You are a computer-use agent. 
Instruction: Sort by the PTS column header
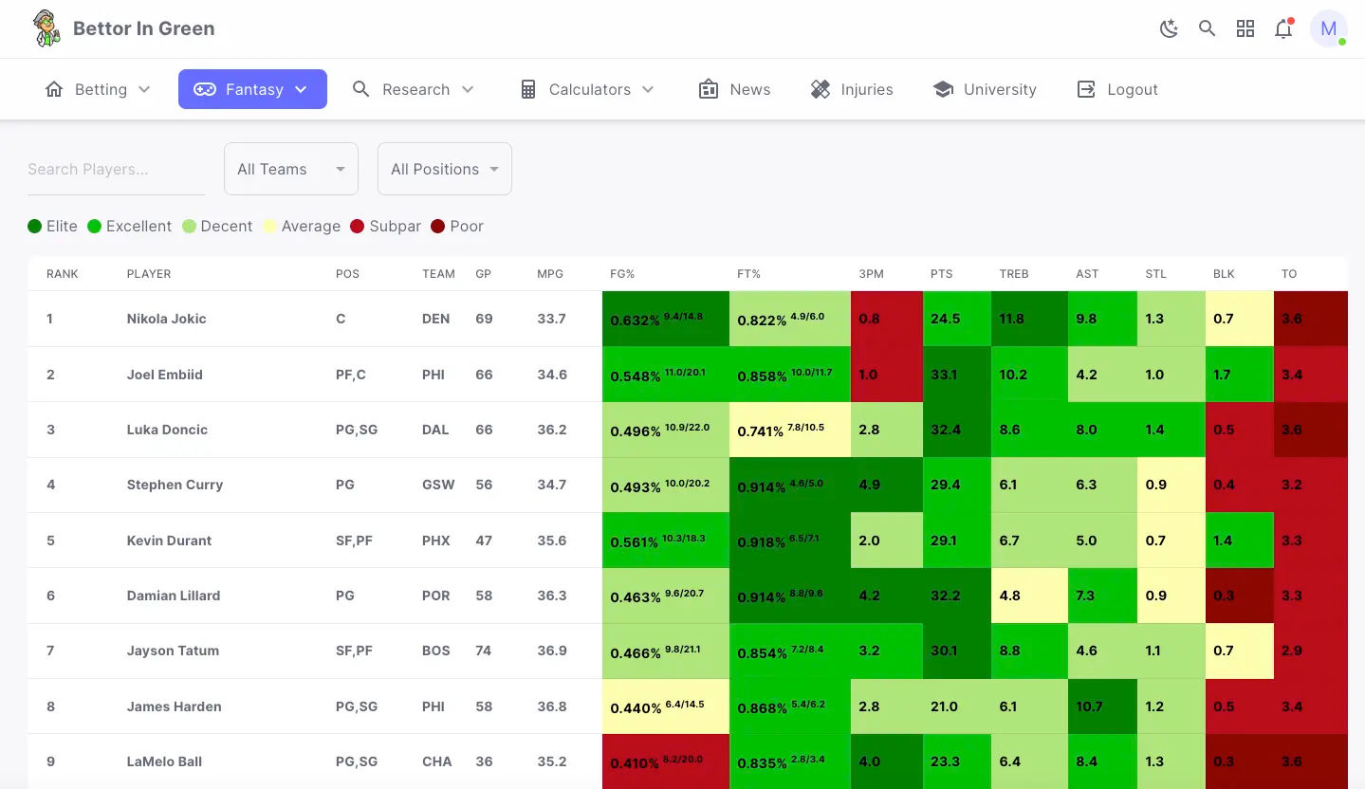(x=942, y=274)
